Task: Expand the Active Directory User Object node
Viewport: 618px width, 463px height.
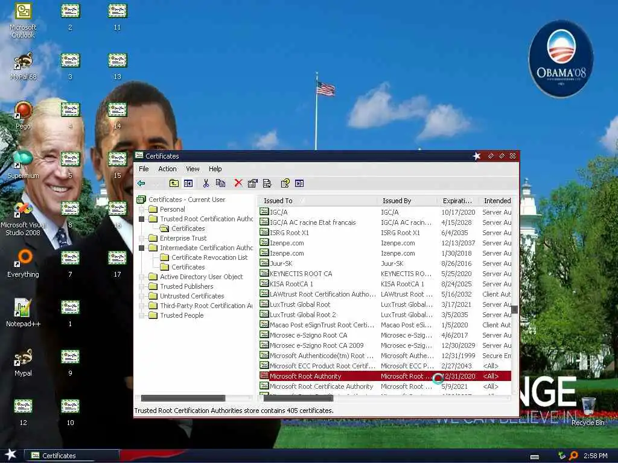Action: point(141,277)
